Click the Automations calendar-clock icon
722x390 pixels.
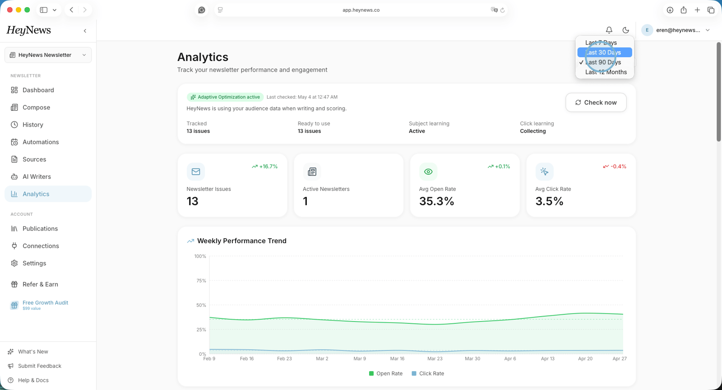[x=14, y=142]
